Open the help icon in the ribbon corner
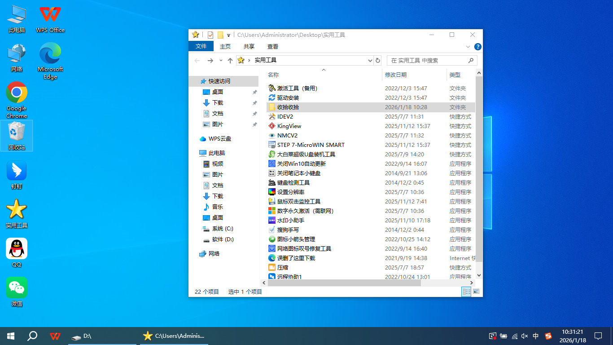The width and height of the screenshot is (613, 345). pos(478,47)
